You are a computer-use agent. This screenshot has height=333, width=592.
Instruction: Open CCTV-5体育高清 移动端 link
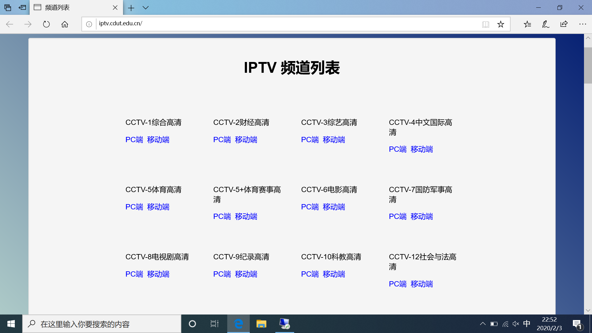click(158, 207)
